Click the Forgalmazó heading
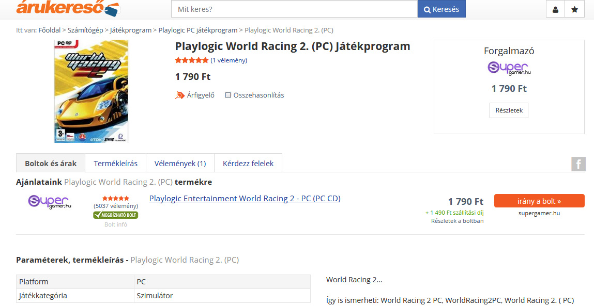Viewport: 594px width, 306px height. (509, 51)
